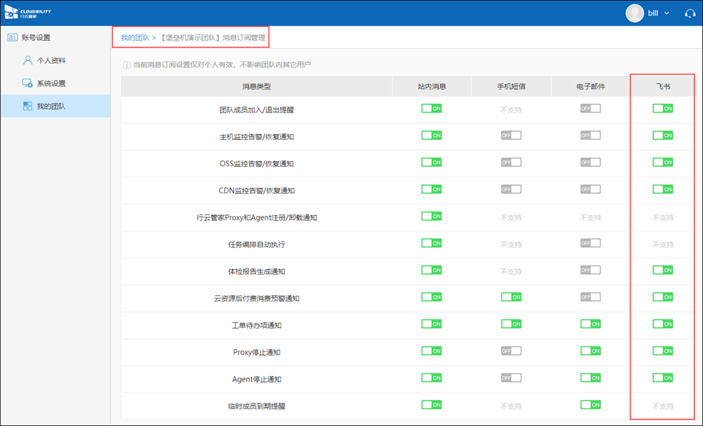Open 个人资料 in the sidebar

point(56,60)
